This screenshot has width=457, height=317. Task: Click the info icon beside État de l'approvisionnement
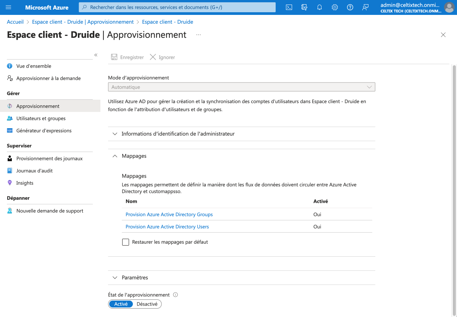176,294
